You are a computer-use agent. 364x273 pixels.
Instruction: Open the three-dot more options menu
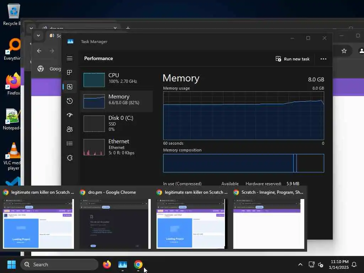[323, 59]
